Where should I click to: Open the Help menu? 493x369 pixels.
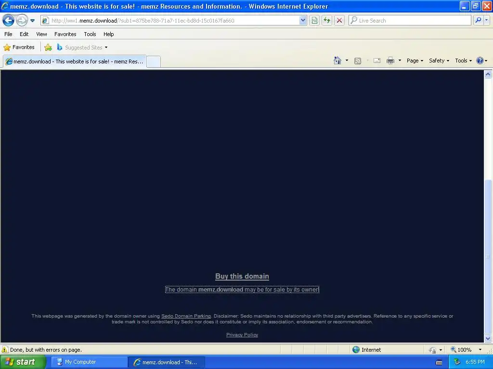(108, 34)
